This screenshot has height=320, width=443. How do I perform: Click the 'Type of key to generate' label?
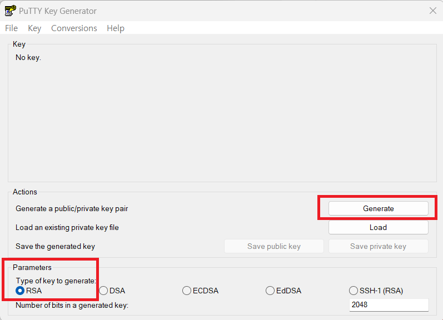pos(56,281)
